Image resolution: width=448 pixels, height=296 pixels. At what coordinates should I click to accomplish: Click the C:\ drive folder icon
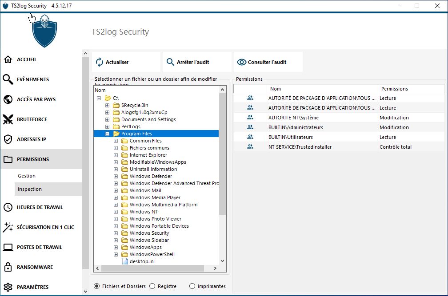108,98
